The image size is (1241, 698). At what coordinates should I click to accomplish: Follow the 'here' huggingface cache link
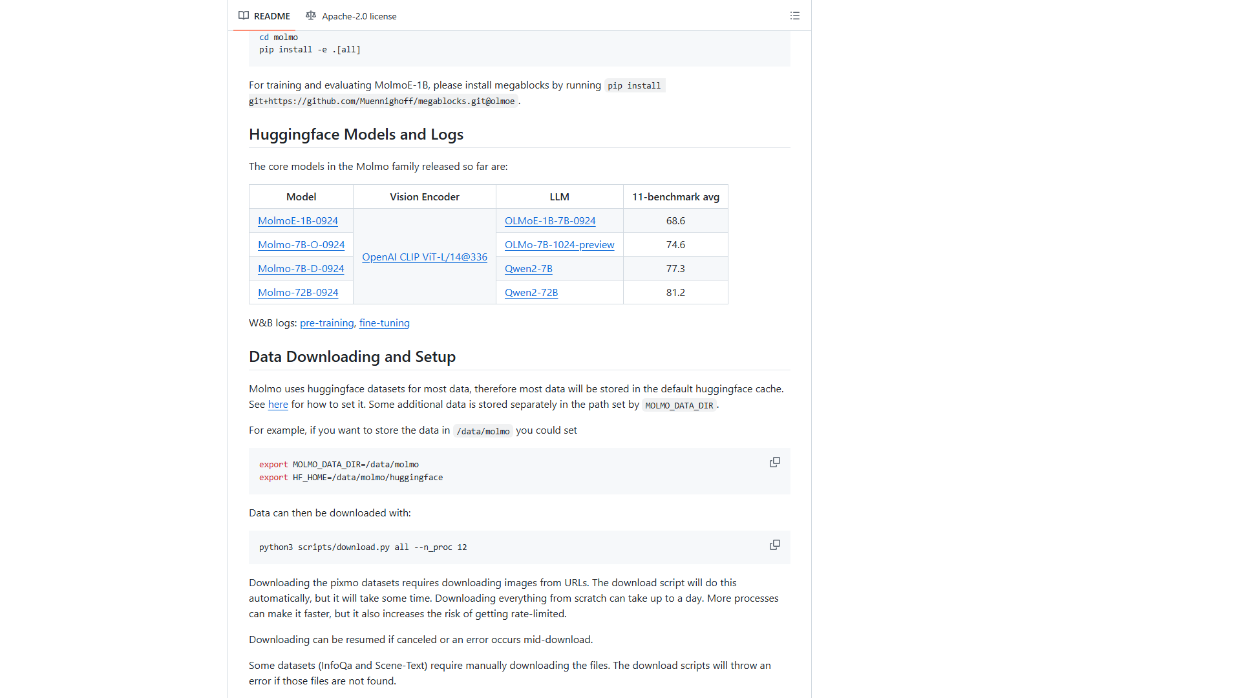pyautogui.click(x=278, y=404)
